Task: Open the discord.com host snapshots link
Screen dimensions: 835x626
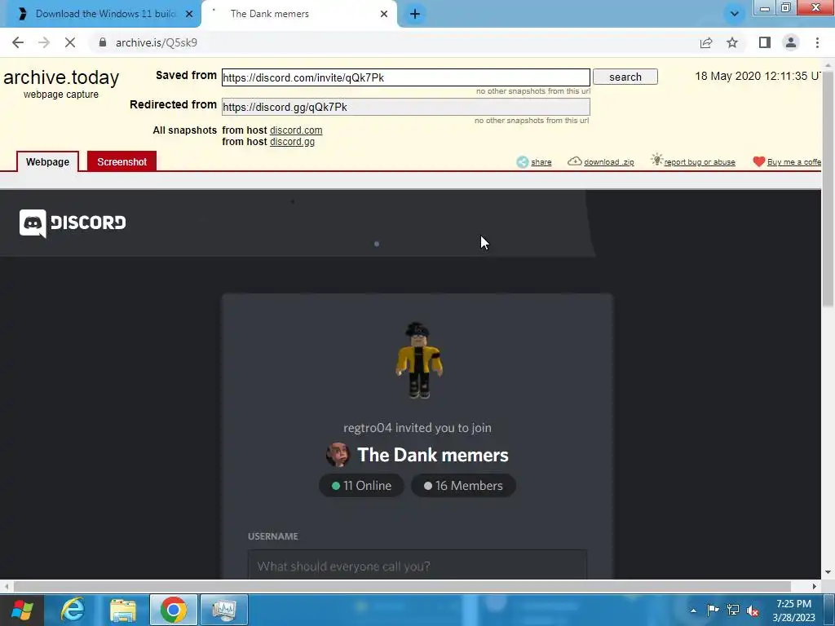Action: click(x=296, y=130)
